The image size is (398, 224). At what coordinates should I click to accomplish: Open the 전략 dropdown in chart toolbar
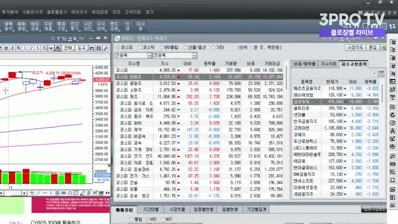coord(68,48)
